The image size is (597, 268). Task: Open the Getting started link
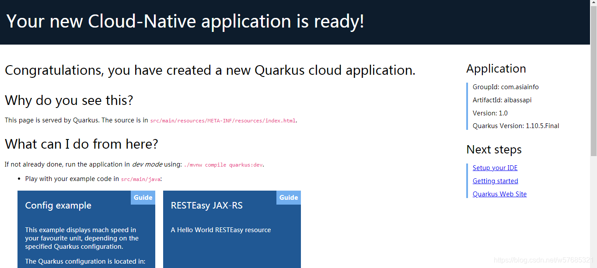tap(495, 181)
